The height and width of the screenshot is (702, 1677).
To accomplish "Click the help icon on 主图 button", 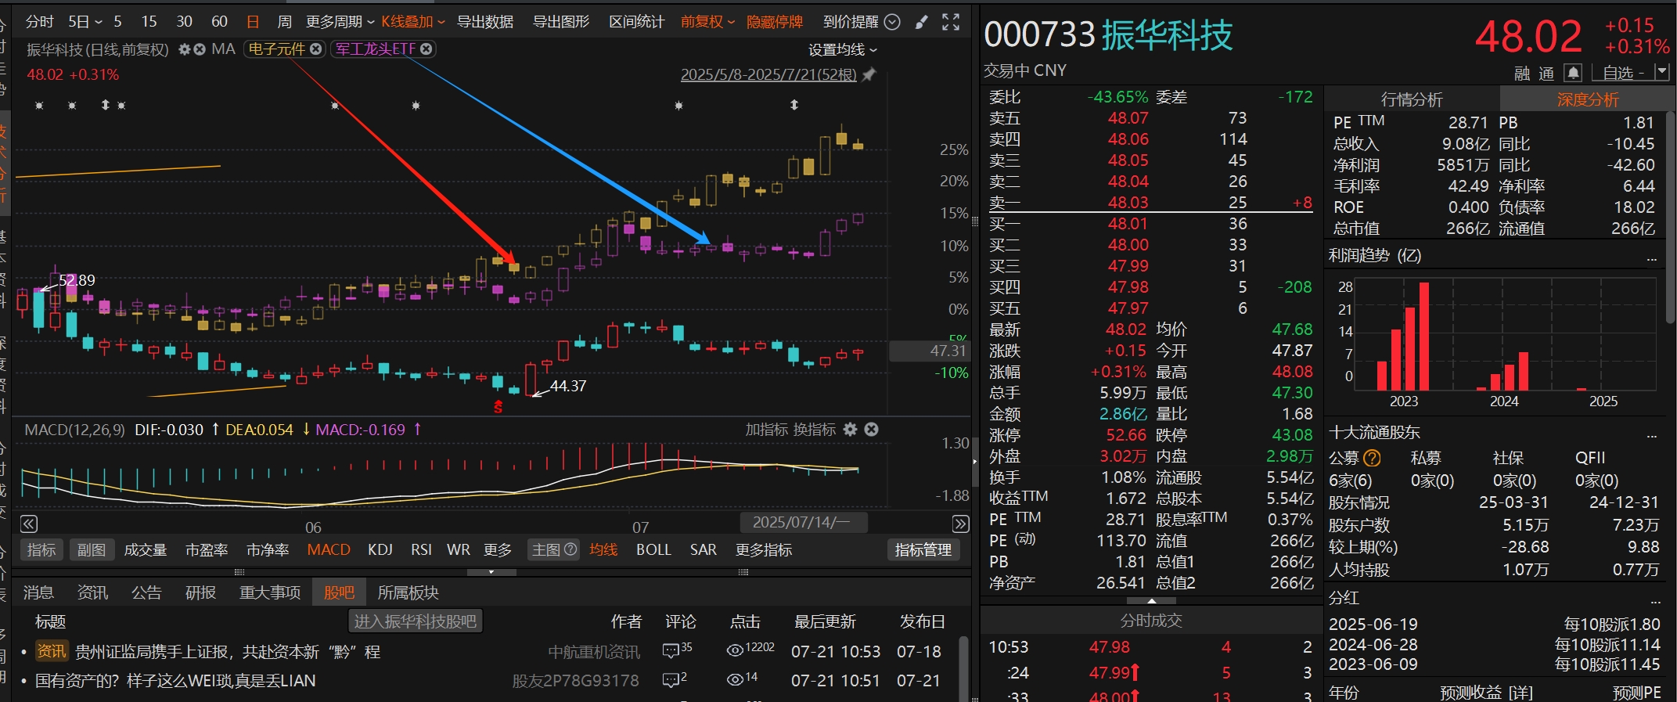I will 570,549.
